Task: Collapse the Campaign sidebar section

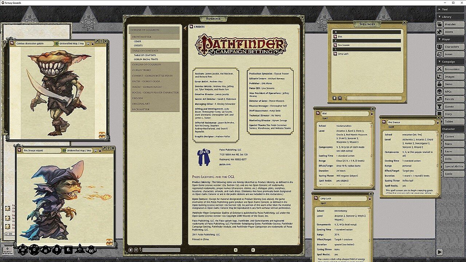Action: tap(450, 62)
